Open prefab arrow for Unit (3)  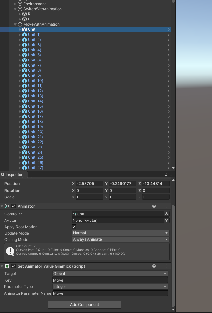tap(169, 45)
